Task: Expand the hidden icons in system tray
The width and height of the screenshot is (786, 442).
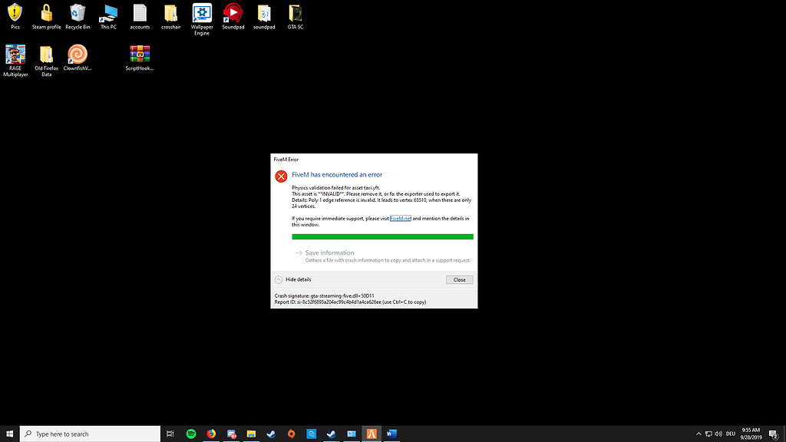Action: point(698,434)
